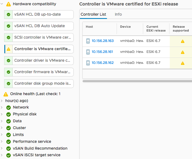Select vSAN HCL DB Auto Update check
Screen dimensions: 192x159
[39, 26]
